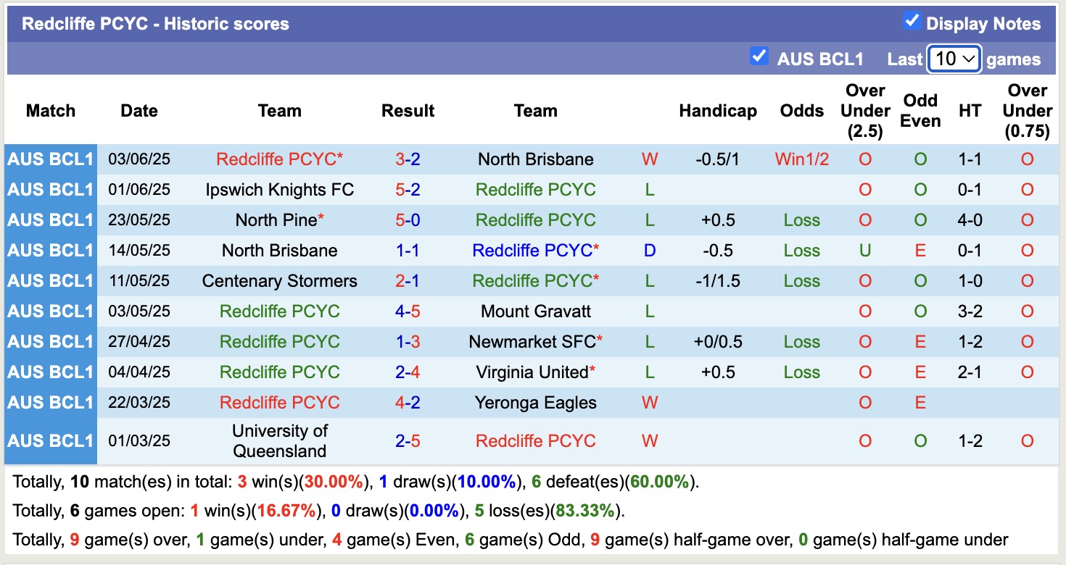The width and height of the screenshot is (1066, 565).
Task: Select the Date column header
Action: click(139, 110)
